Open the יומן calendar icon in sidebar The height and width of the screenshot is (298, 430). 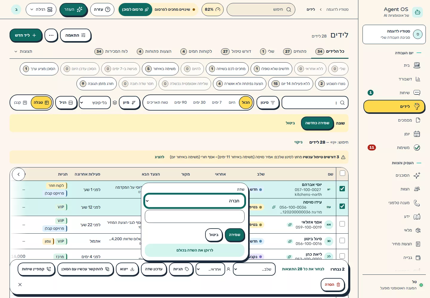pos(417,134)
